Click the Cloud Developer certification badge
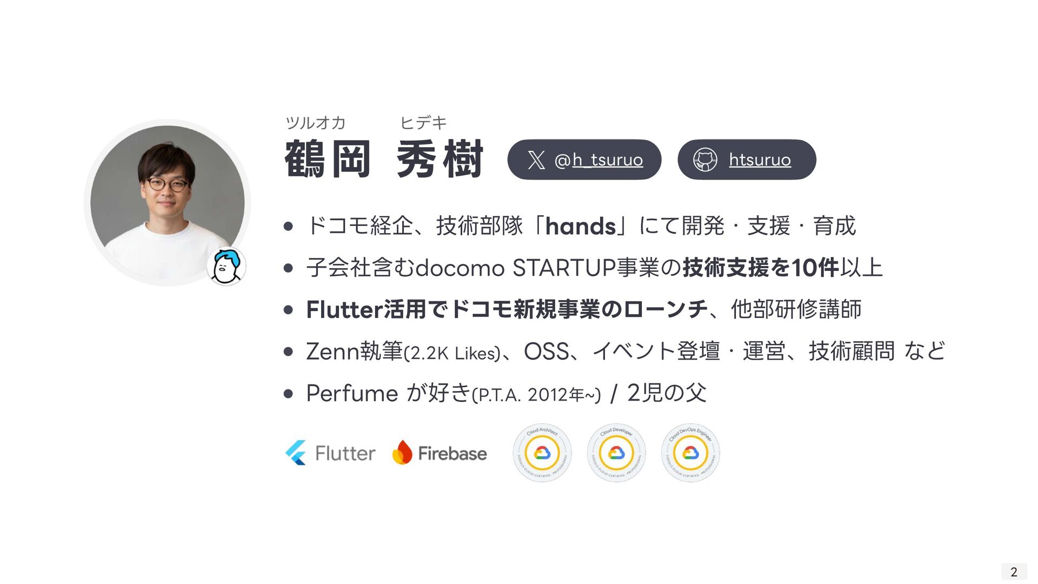Image resolution: width=1038 pixels, height=584 pixels. click(616, 453)
